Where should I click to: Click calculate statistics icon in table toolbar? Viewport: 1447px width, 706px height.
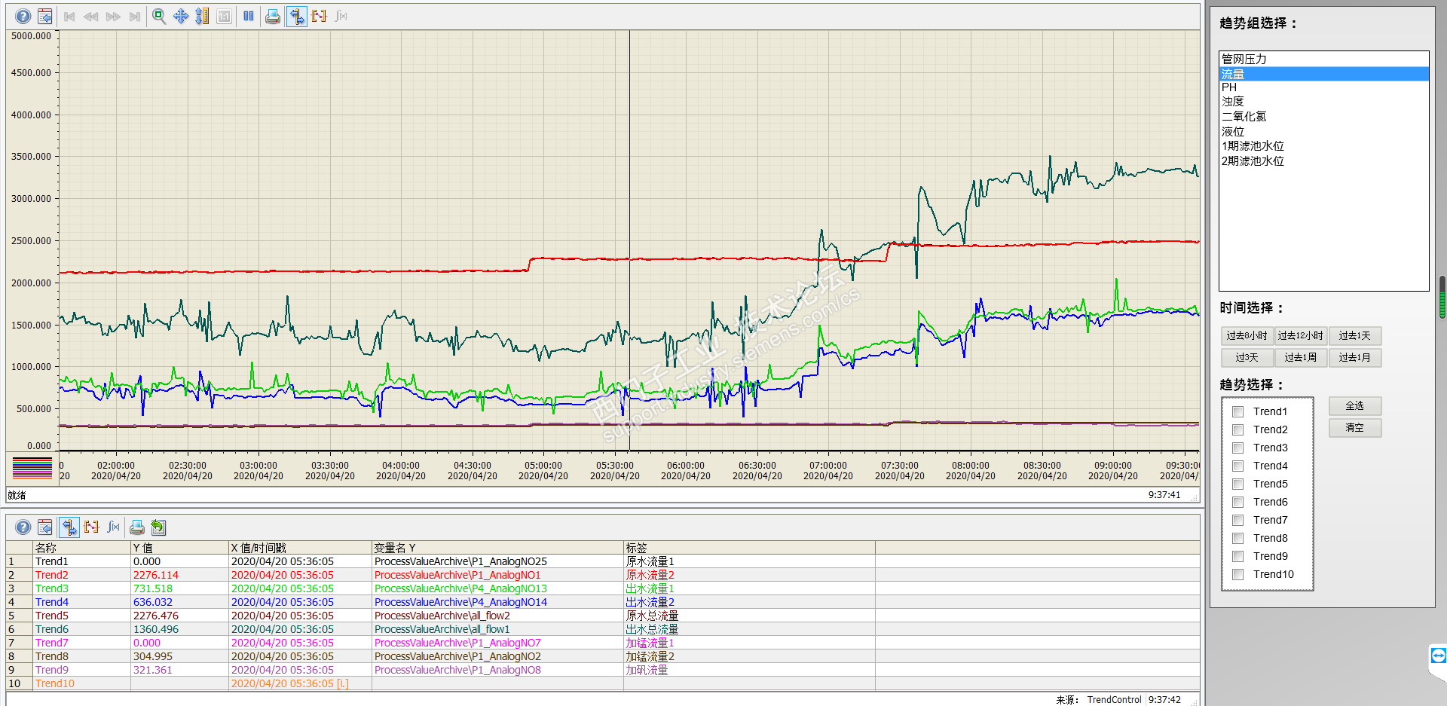point(113,527)
